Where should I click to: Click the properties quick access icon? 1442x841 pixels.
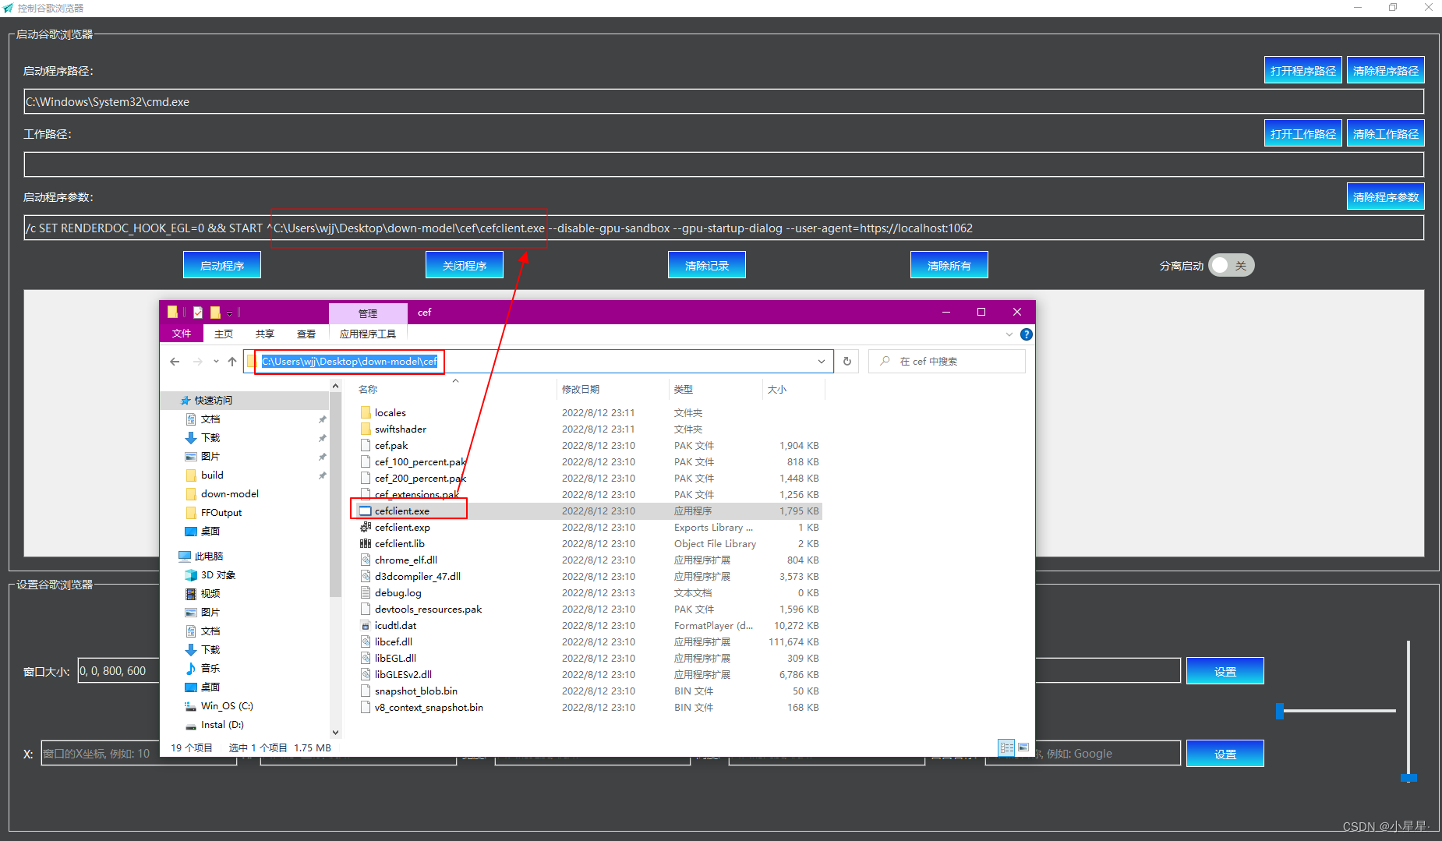(x=198, y=313)
